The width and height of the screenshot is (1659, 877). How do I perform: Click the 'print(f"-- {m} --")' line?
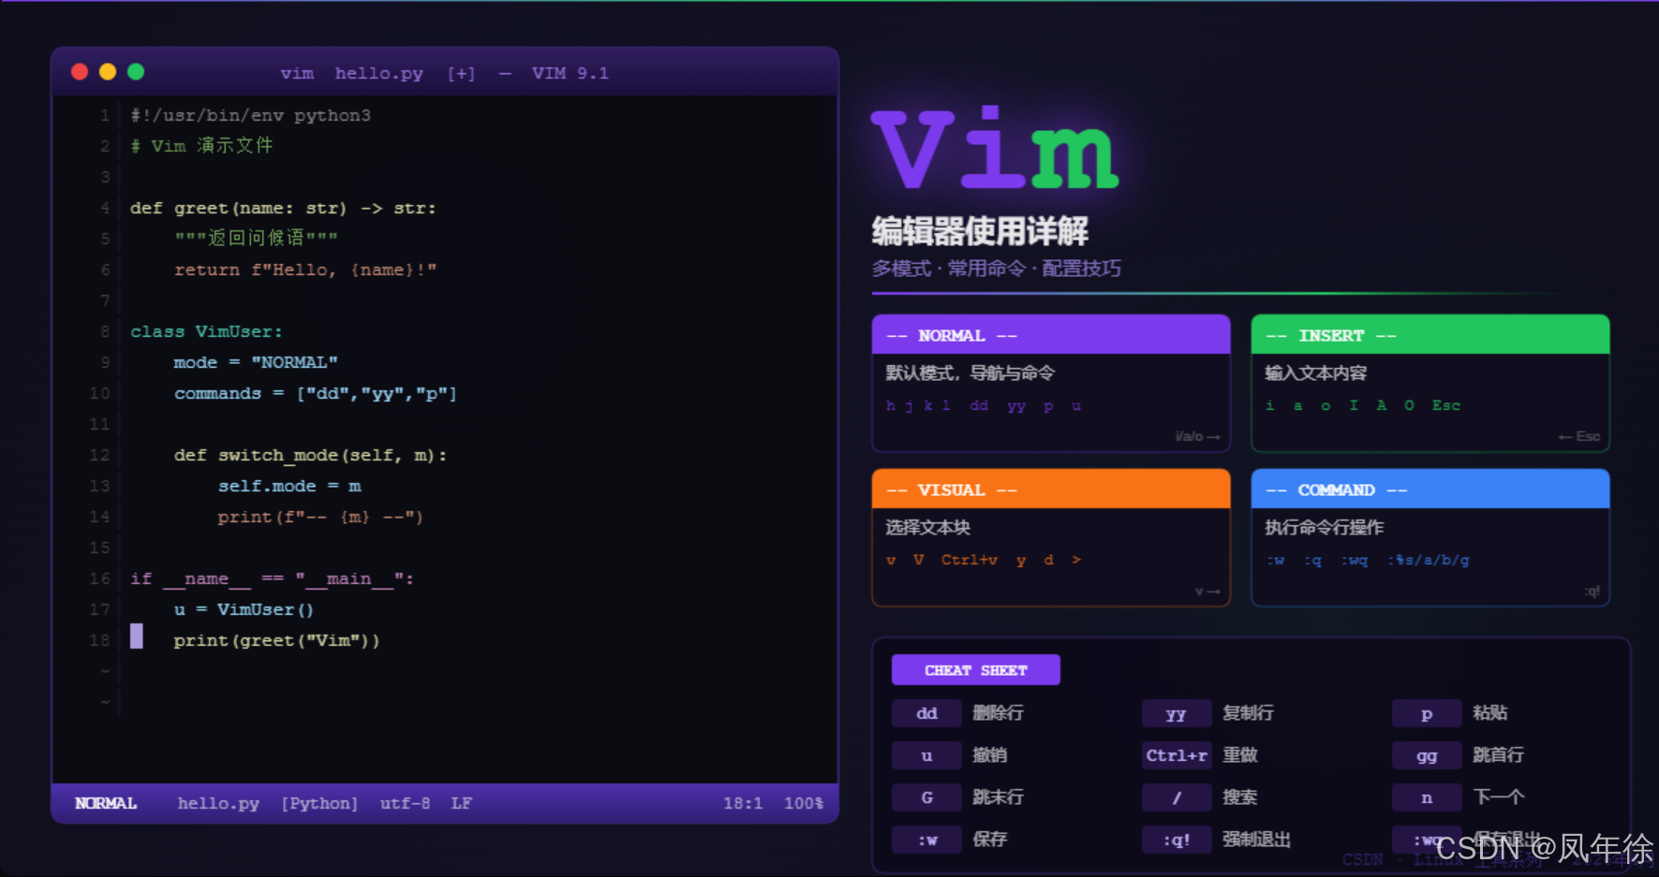tap(320, 517)
